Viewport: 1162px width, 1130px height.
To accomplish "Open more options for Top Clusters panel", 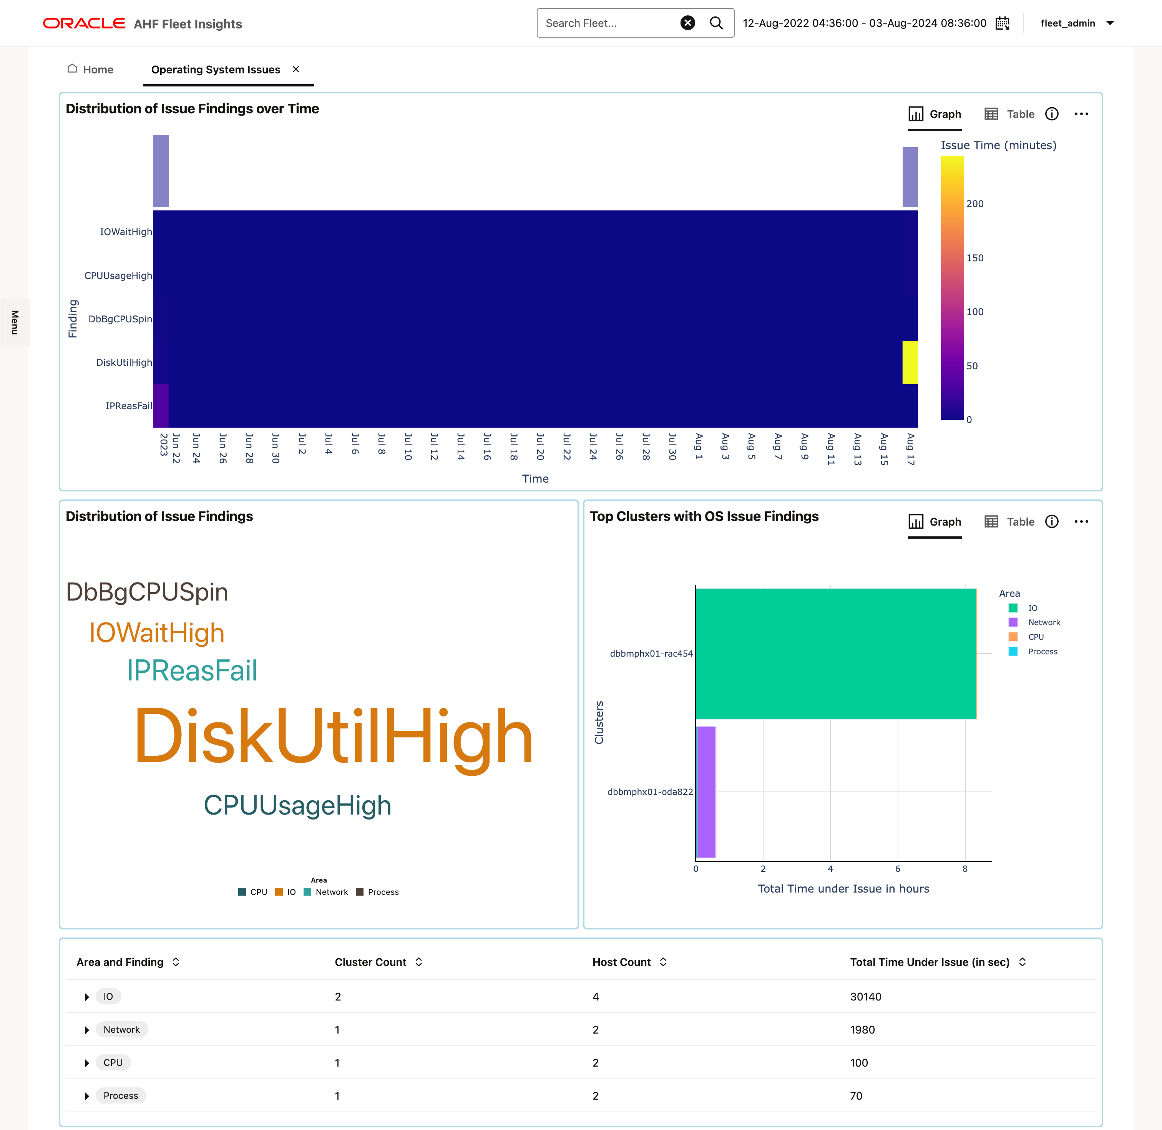I will point(1081,522).
